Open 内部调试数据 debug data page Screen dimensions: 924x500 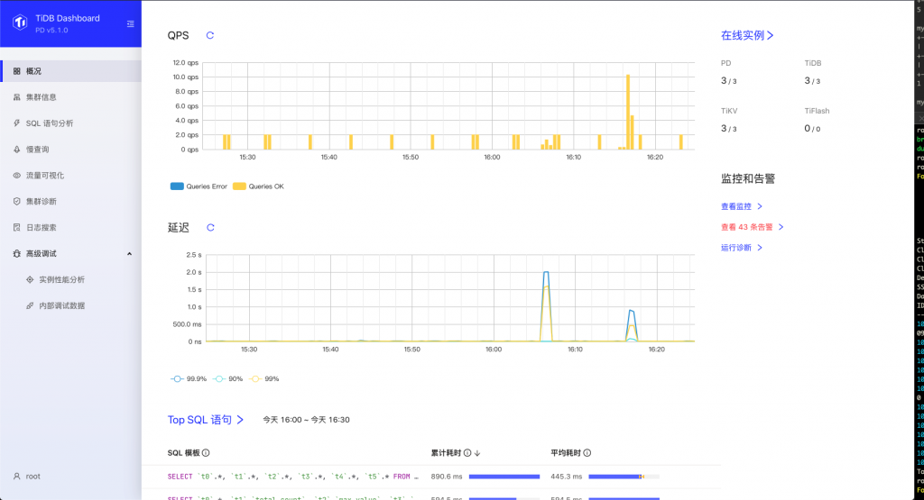(70, 305)
